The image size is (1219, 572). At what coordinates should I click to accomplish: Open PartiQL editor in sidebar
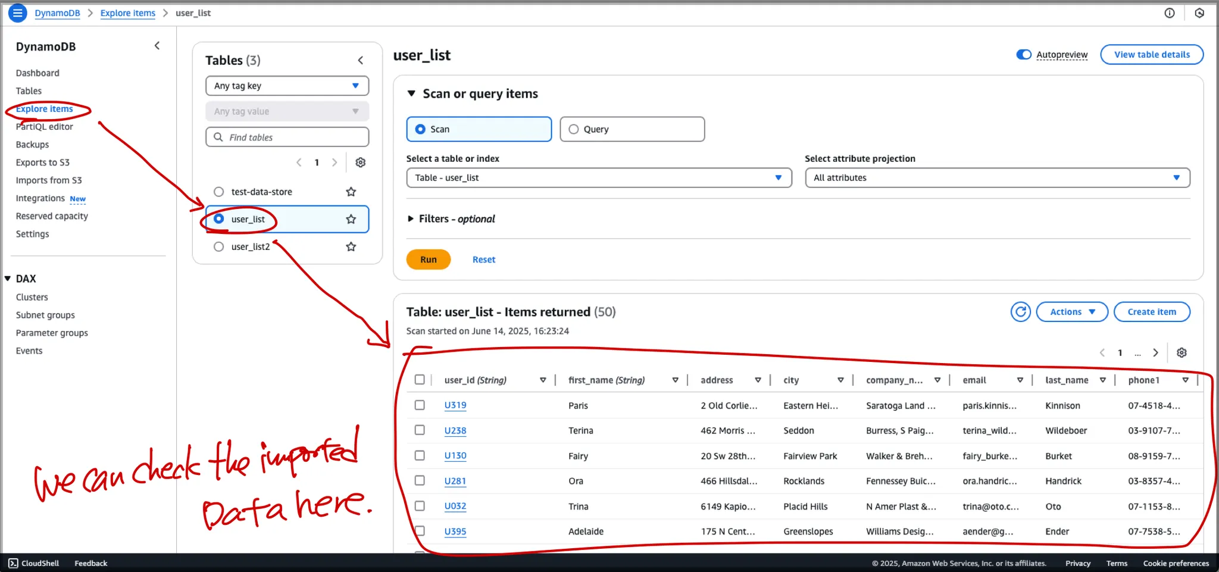[45, 127]
